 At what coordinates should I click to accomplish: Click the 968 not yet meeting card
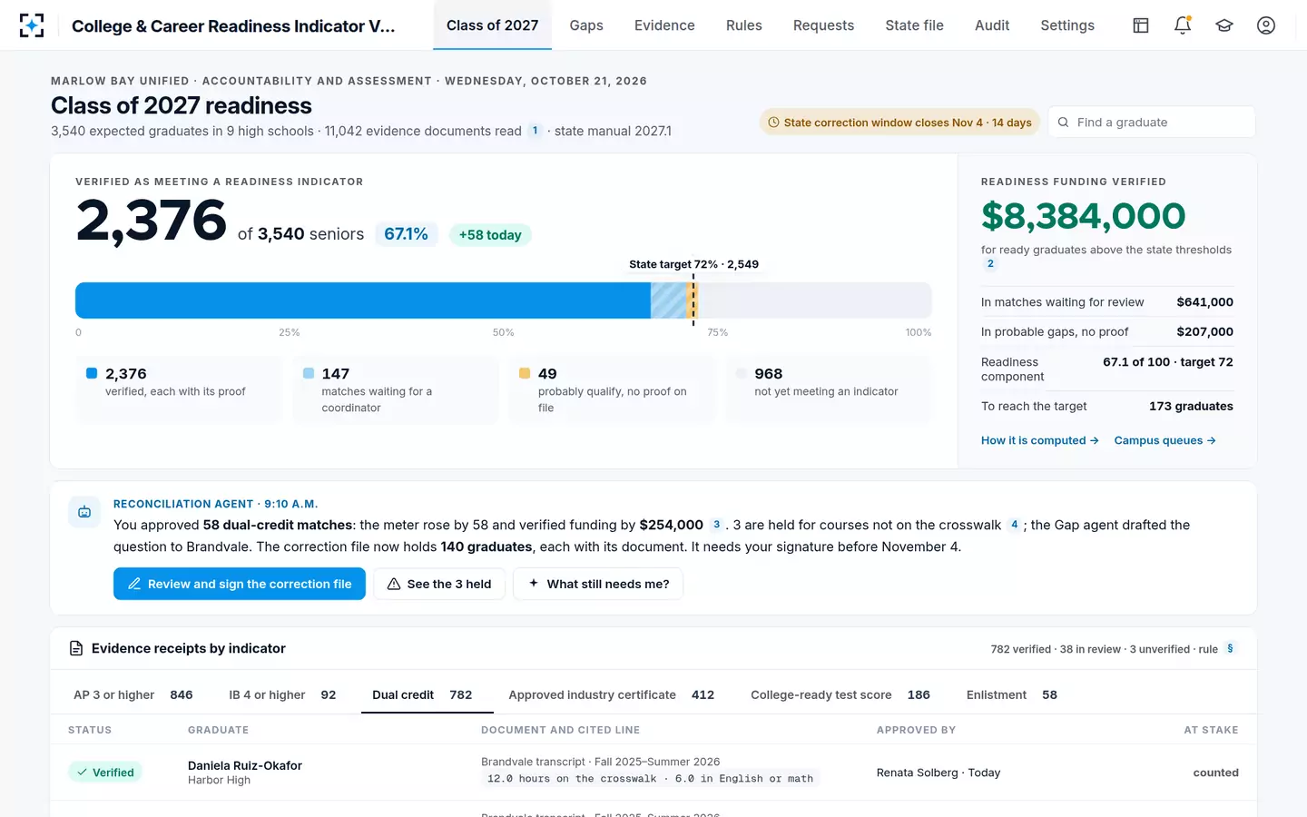click(x=829, y=389)
